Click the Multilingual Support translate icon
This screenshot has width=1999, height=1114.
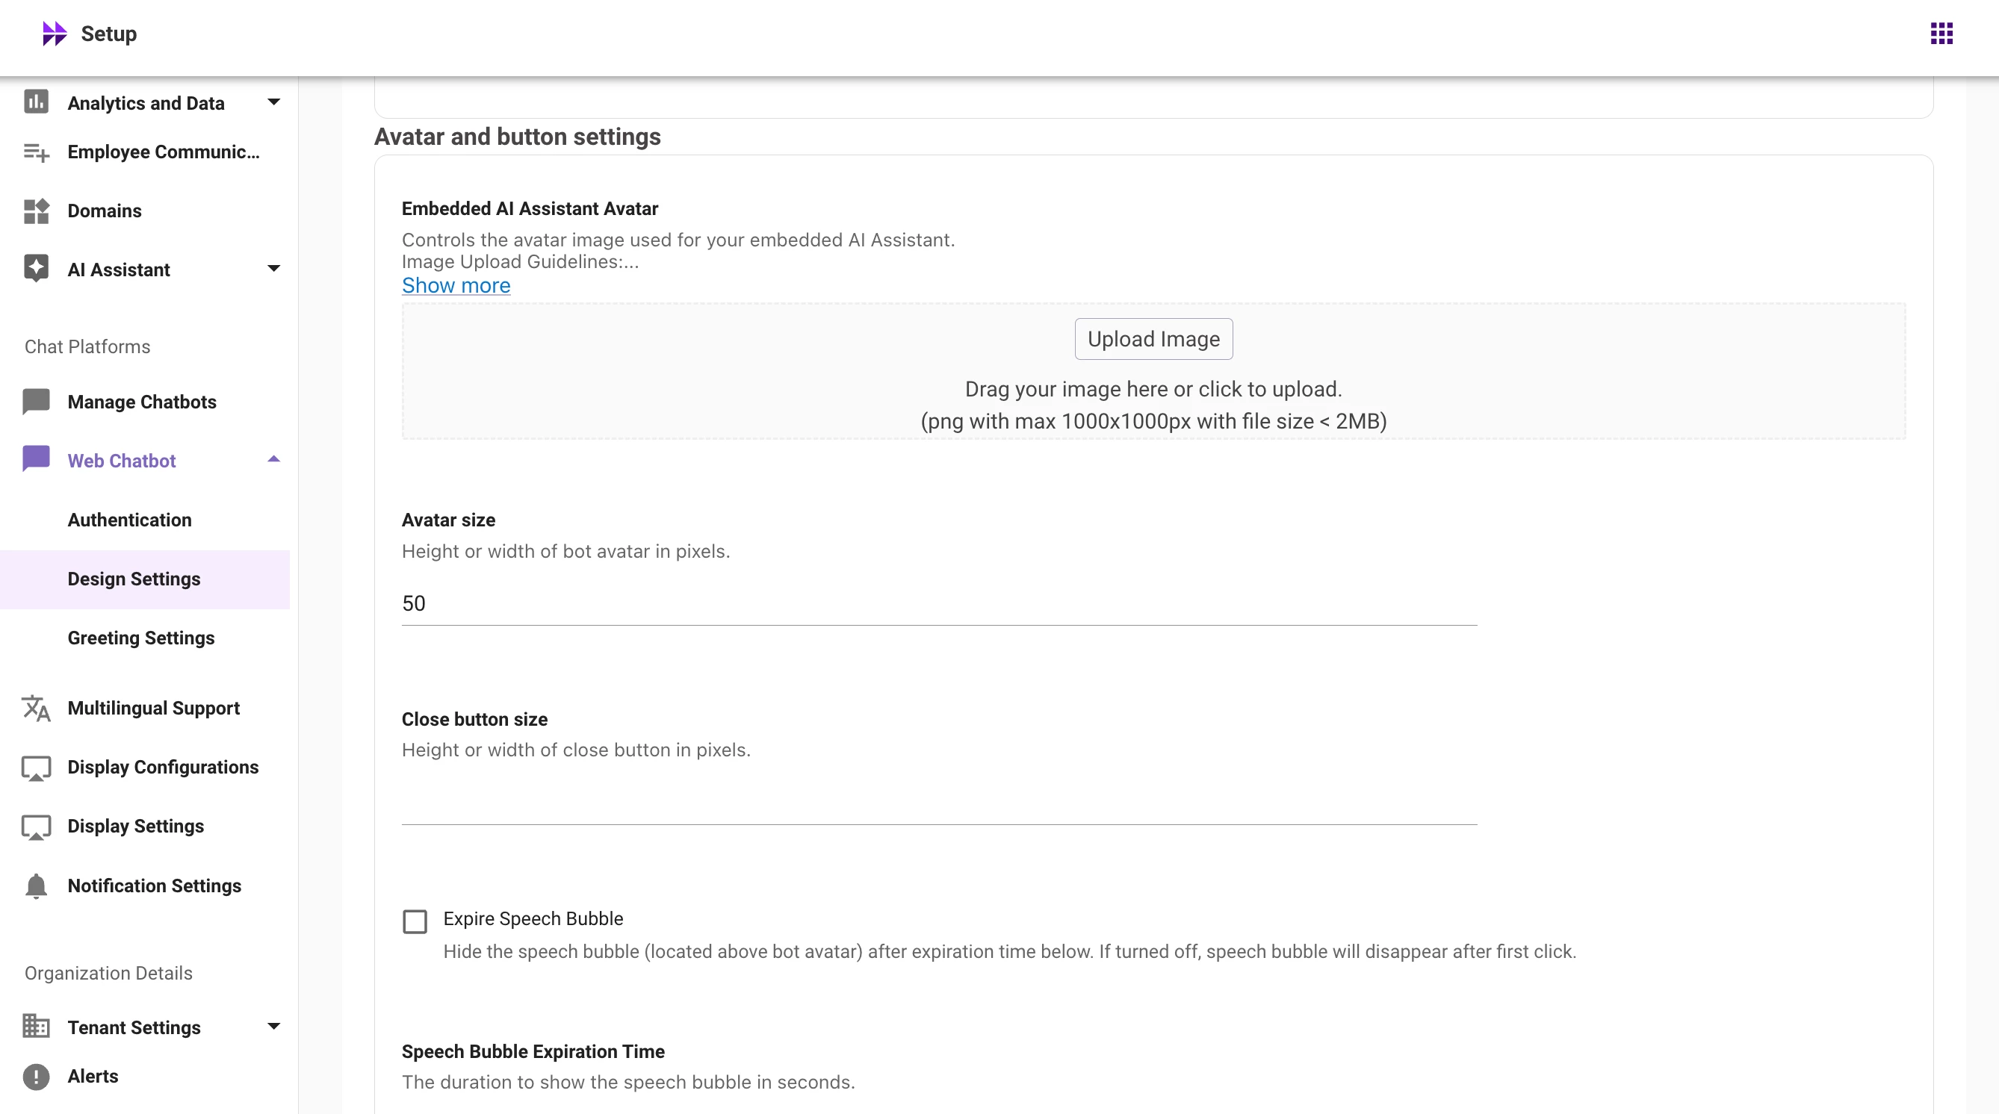36,709
